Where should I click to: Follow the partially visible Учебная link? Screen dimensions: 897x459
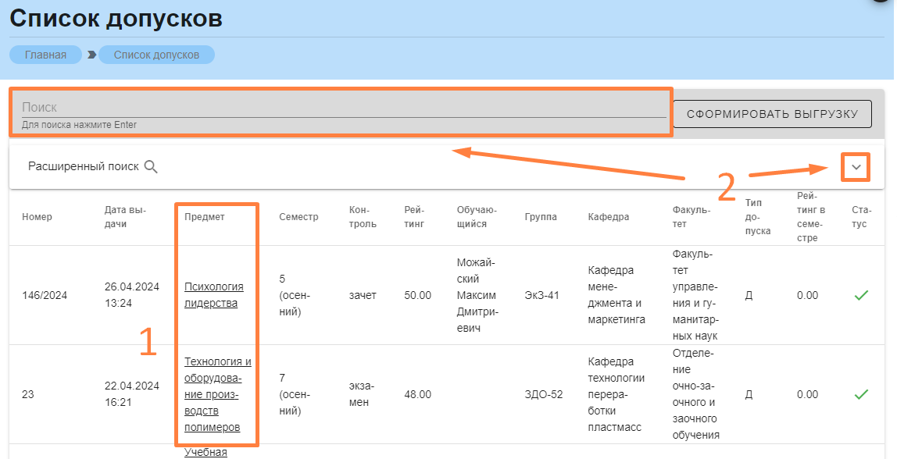click(x=205, y=452)
